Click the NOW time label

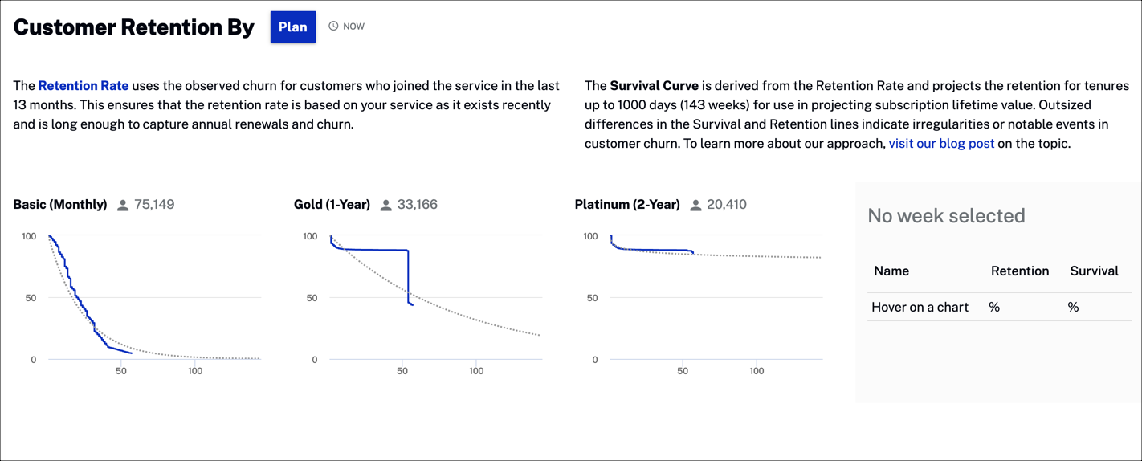tap(353, 27)
